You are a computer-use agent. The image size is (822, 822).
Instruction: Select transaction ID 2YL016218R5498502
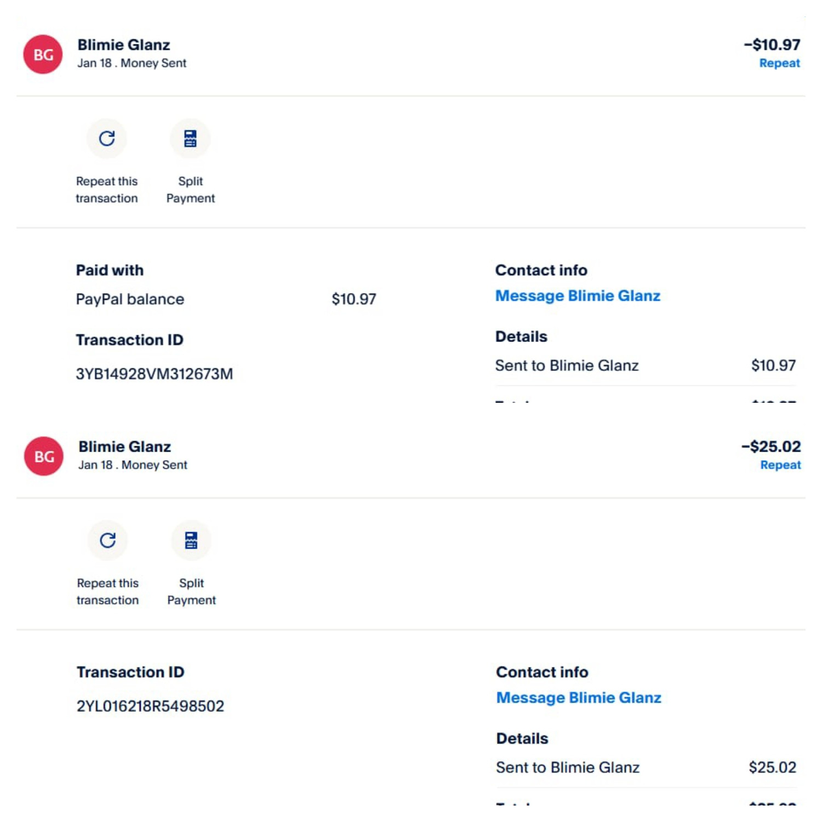[150, 706]
